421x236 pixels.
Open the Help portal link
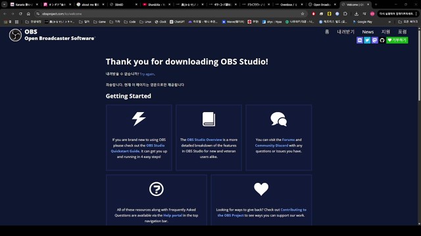[172, 216]
